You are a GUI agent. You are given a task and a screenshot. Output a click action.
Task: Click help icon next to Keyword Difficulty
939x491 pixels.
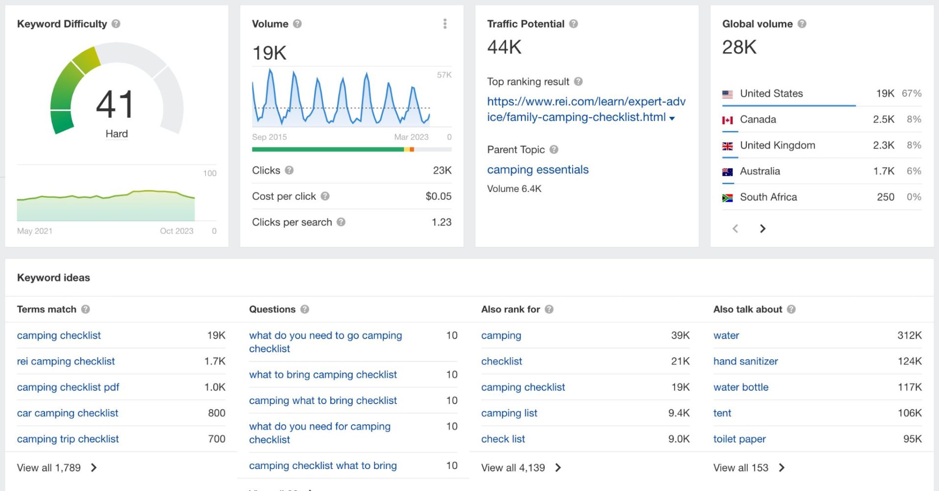coord(116,24)
